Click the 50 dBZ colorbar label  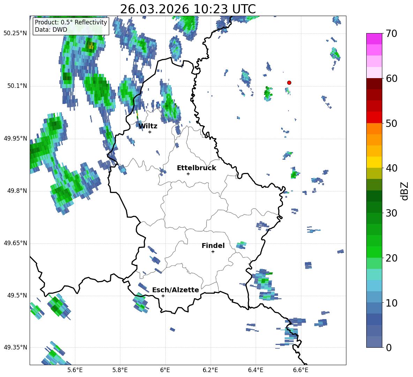pos(391,123)
